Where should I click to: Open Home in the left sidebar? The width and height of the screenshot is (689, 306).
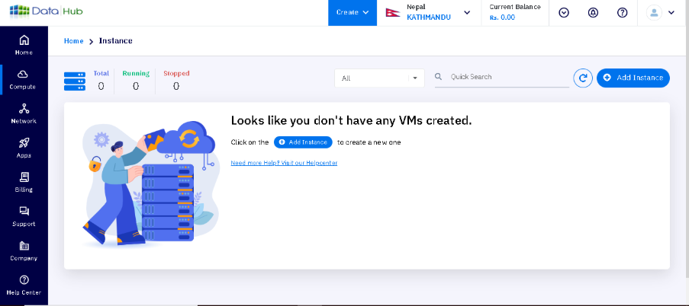24,44
